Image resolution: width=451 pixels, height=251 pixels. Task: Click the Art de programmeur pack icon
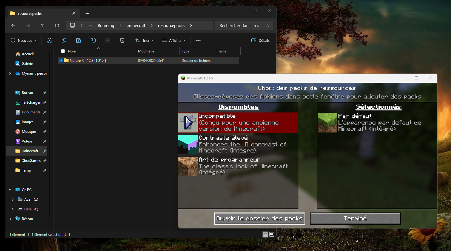[x=188, y=166]
